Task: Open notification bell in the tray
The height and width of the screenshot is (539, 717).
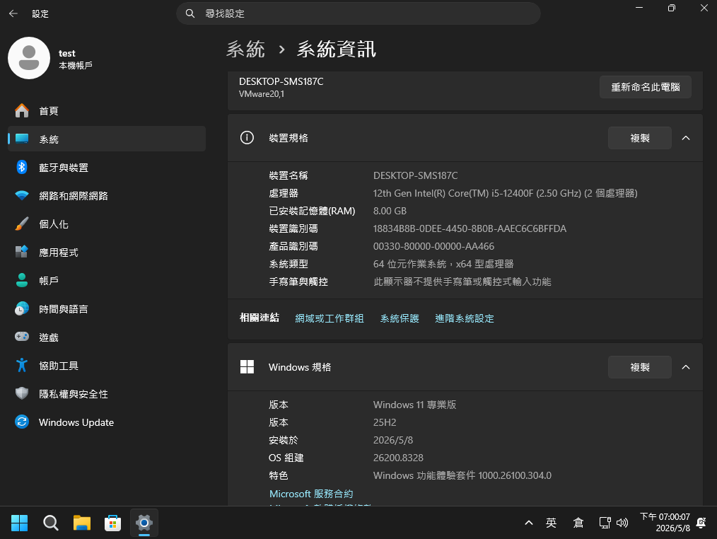Action: 701,523
